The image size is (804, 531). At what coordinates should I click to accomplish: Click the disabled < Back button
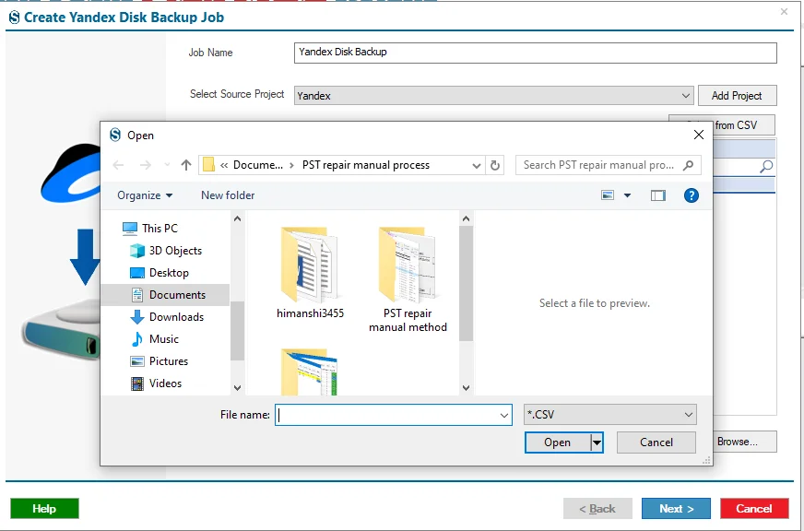coord(597,509)
